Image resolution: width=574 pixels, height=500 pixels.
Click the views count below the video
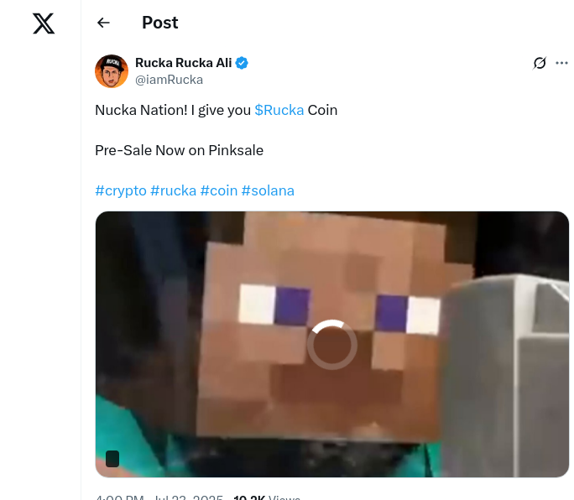tap(267, 497)
